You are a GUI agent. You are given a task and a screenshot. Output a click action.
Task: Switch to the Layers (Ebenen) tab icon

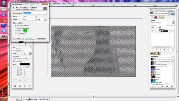152,17
